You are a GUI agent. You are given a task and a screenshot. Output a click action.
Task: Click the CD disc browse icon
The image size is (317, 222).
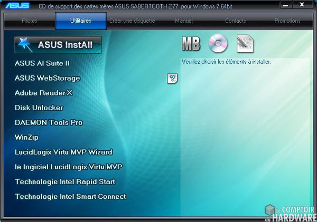[x=217, y=44]
